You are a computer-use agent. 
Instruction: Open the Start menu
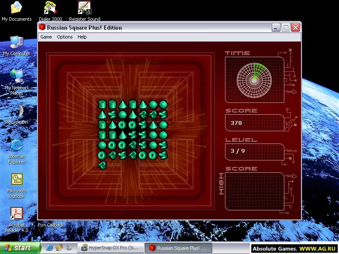tap(20, 248)
